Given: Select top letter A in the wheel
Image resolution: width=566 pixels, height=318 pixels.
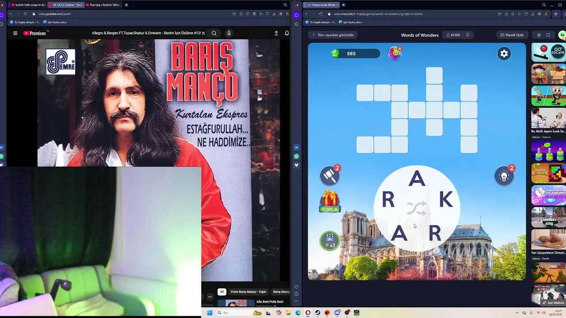Looking at the screenshot, I should tap(417, 178).
